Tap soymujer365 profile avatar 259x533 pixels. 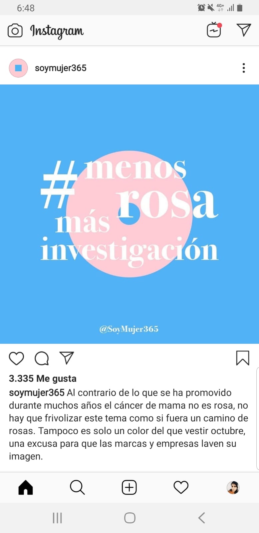click(18, 68)
